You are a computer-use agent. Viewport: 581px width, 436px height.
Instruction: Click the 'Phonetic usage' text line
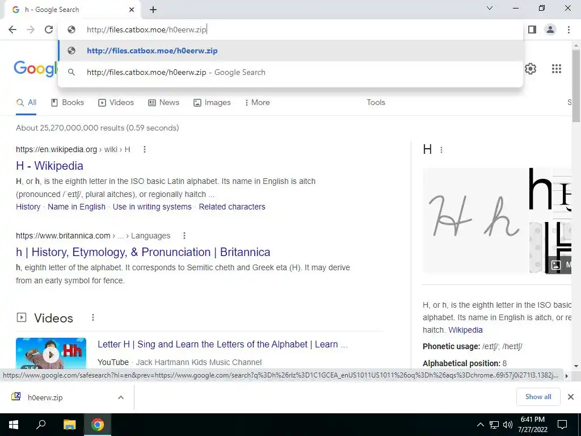473,347
